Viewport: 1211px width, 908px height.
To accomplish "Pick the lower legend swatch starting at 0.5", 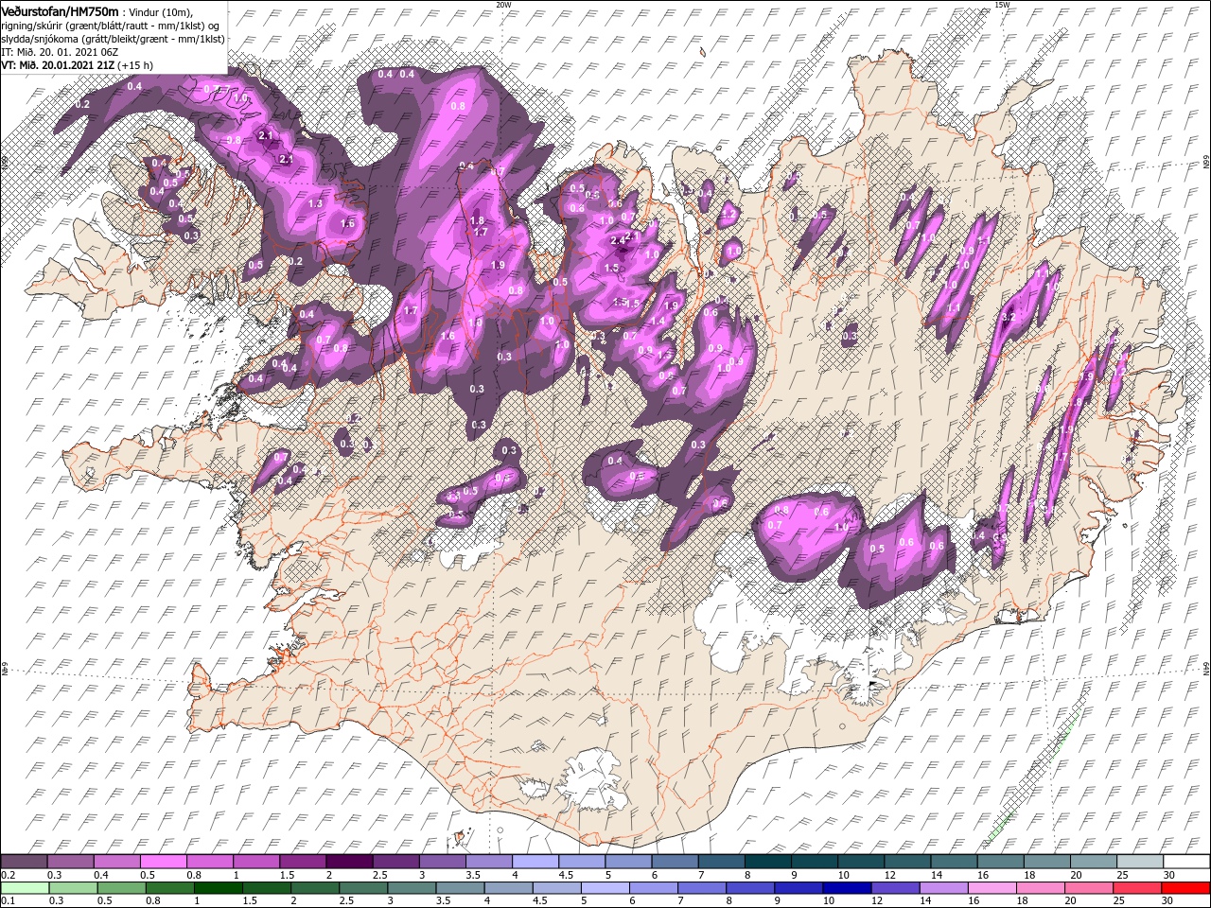I will pyautogui.click(x=121, y=888).
